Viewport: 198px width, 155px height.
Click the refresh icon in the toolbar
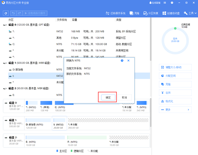pos(6,13)
